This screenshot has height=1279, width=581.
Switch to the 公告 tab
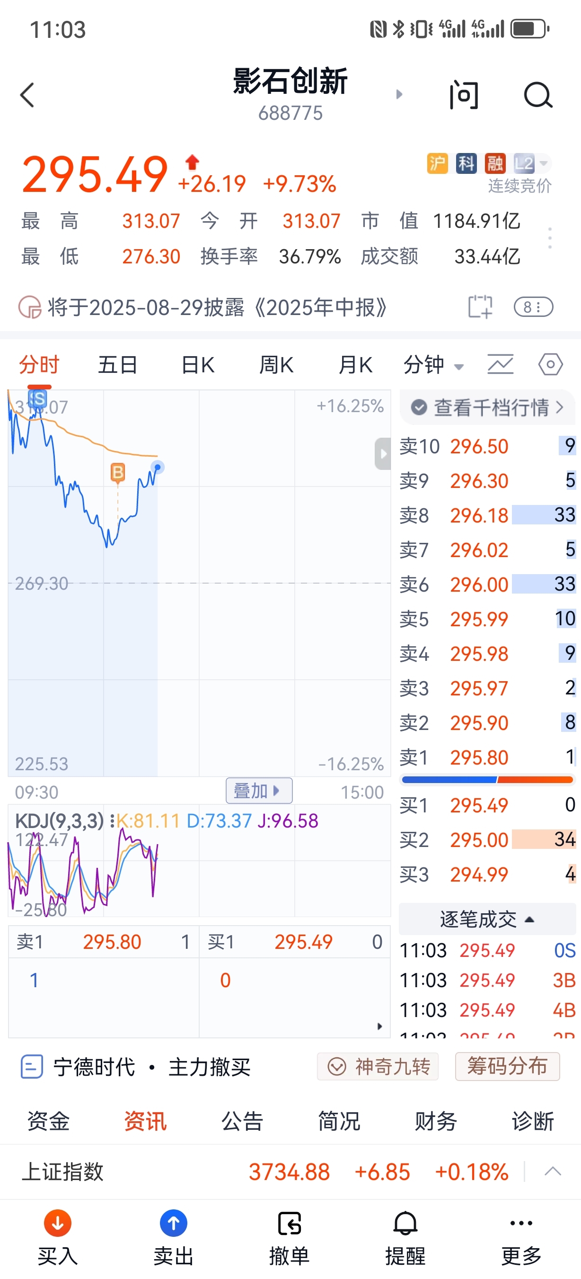(242, 1122)
